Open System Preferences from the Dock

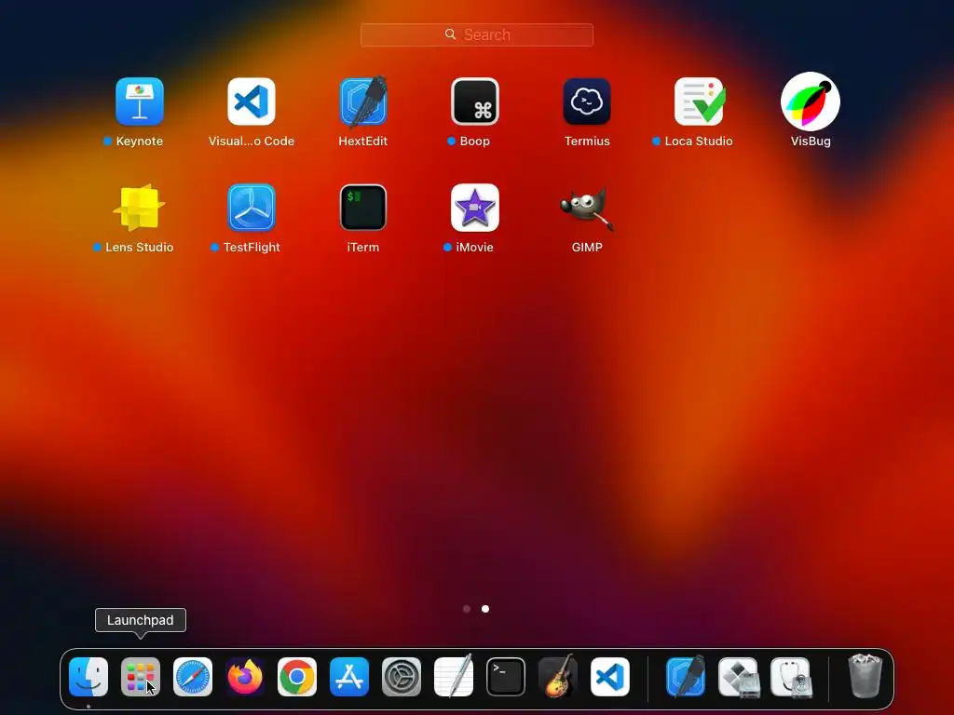click(402, 677)
